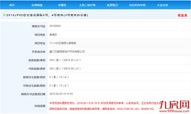The height and width of the screenshot is (114, 191).
Task: Select developer 厦门万嘉翔房地产开发有限公司
Action: [x=67, y=52]
